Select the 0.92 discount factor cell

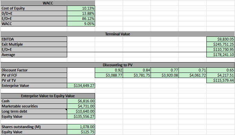pyautogui.click(x=109, y=70)
